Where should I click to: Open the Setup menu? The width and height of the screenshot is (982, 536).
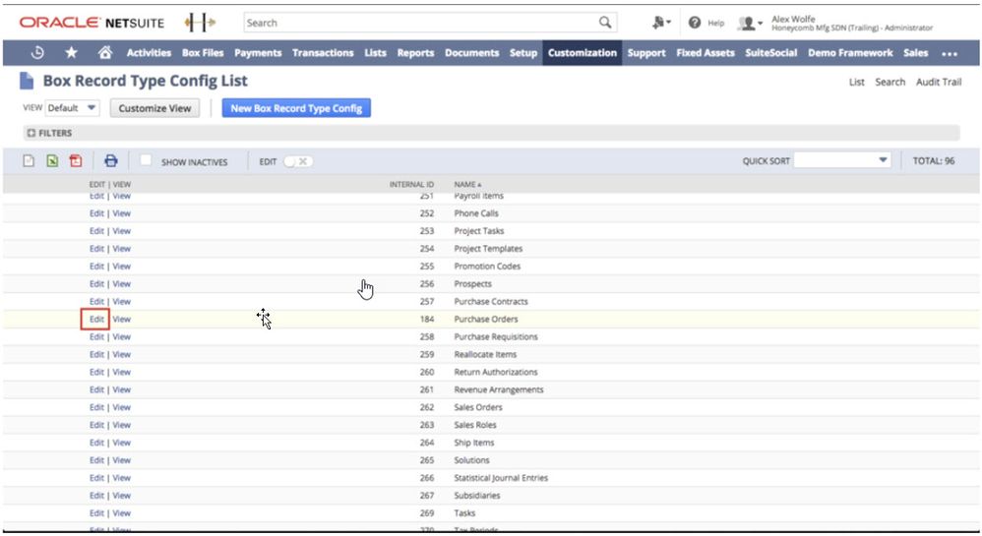click(x=523, y=53)
